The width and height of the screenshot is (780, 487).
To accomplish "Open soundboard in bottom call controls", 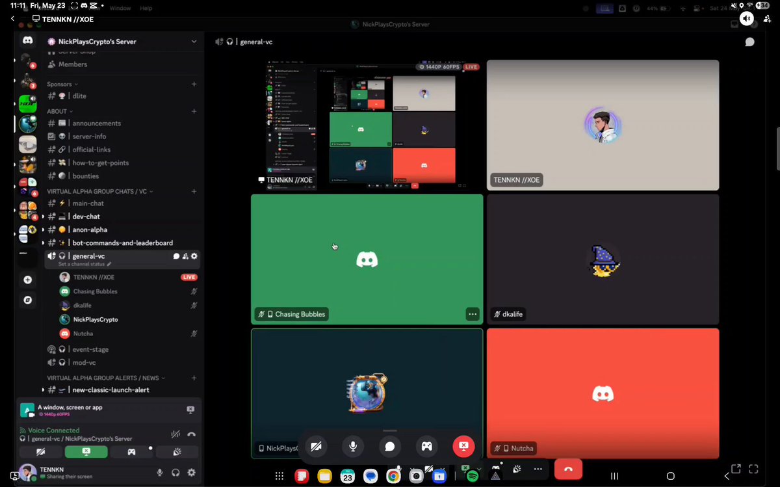I will click(517, 469).
